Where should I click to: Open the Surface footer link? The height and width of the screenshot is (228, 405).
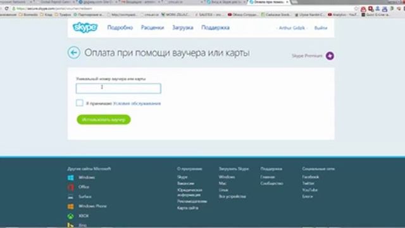(x=85, y=197)
